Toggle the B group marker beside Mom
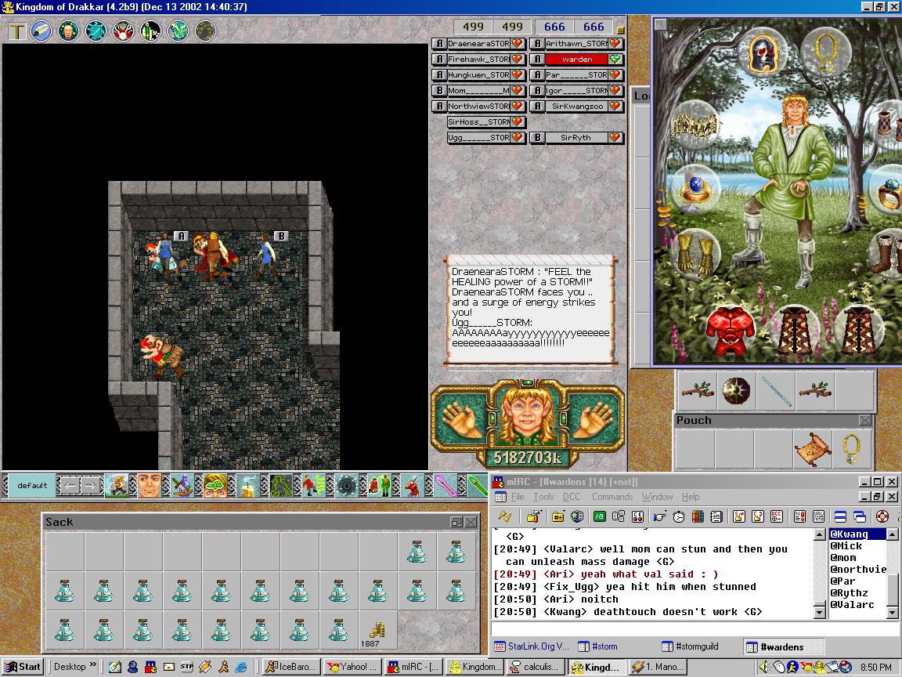902x677 pixels. [x=439, y=91]
